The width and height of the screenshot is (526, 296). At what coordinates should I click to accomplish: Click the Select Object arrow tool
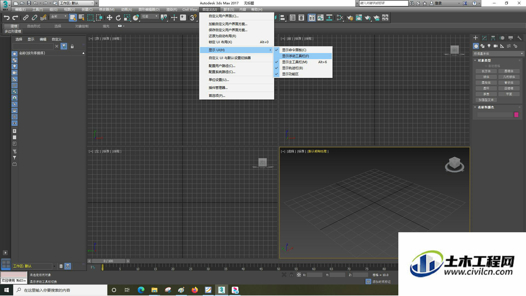[x=73, y=18]
